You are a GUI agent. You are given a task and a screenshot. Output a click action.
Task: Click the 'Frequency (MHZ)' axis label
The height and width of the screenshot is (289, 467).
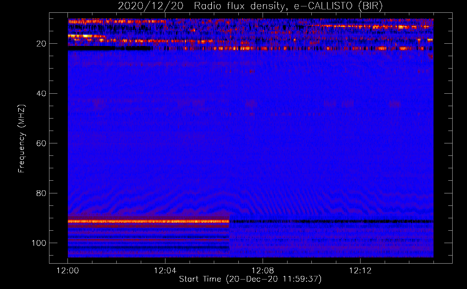[x=22, y=139]
